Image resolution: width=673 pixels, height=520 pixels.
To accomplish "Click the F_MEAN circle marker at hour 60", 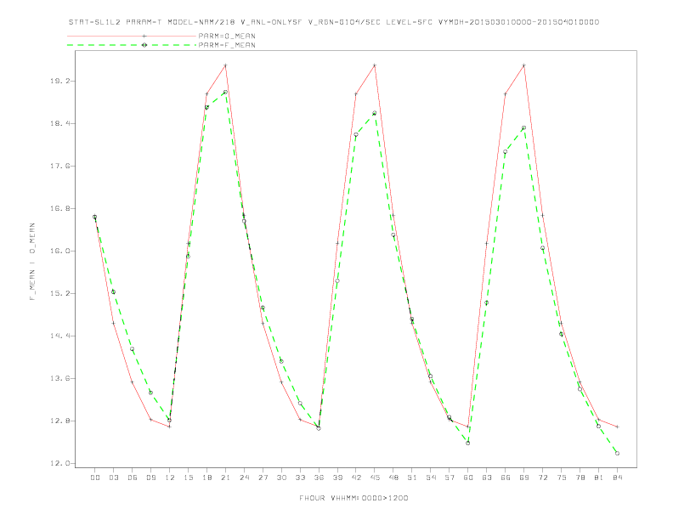I will (x=468, y=443).
